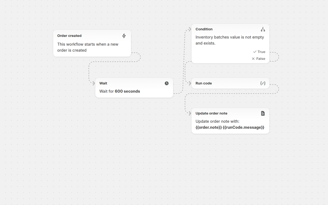The image size is (328, 205).
Task: Click the {{order.note}} variable in Update order note
Action: [x=209, y=127]
